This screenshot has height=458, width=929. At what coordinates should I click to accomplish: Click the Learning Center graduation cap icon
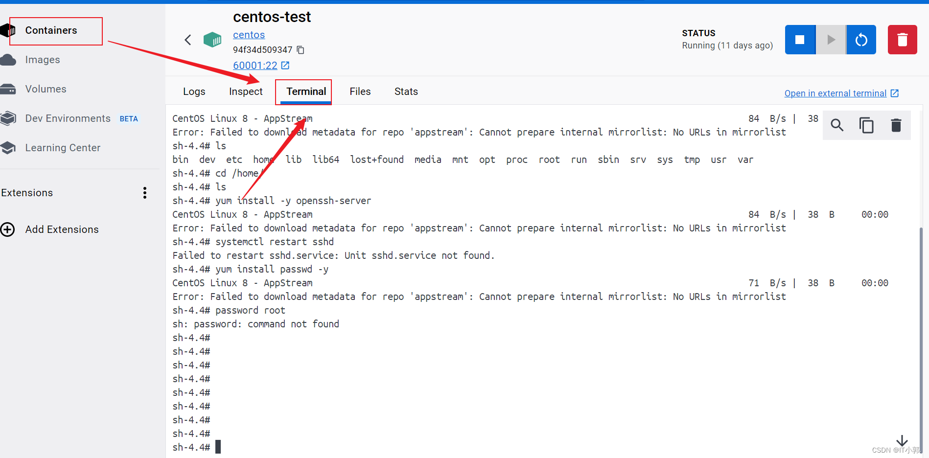point(8,148)
